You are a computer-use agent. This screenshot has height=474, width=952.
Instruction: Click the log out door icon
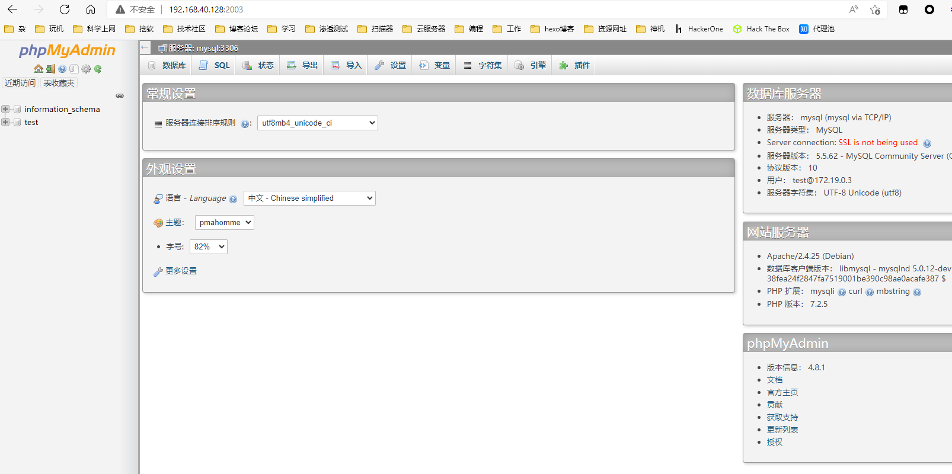[50, 69]
